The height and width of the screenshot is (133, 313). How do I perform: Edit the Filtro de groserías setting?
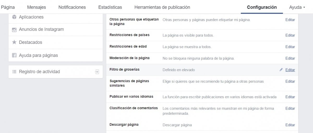(x=290, y=70)
